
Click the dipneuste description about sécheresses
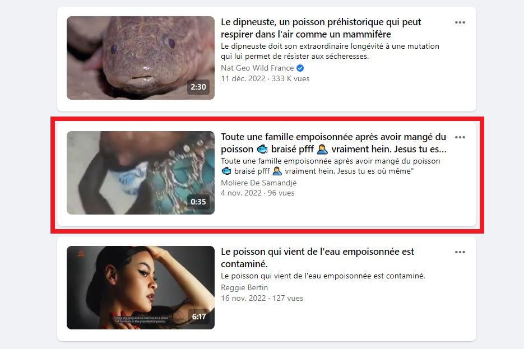click(330, 51)
